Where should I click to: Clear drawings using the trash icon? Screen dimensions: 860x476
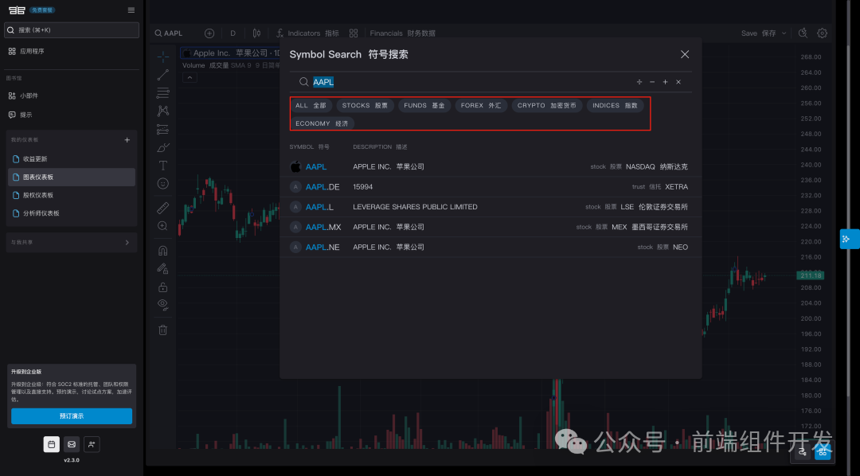[162, 329]
